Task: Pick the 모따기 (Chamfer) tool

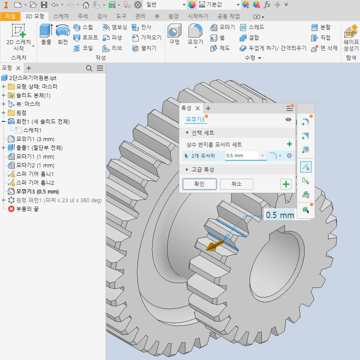Action: click(x=223, y=28)
